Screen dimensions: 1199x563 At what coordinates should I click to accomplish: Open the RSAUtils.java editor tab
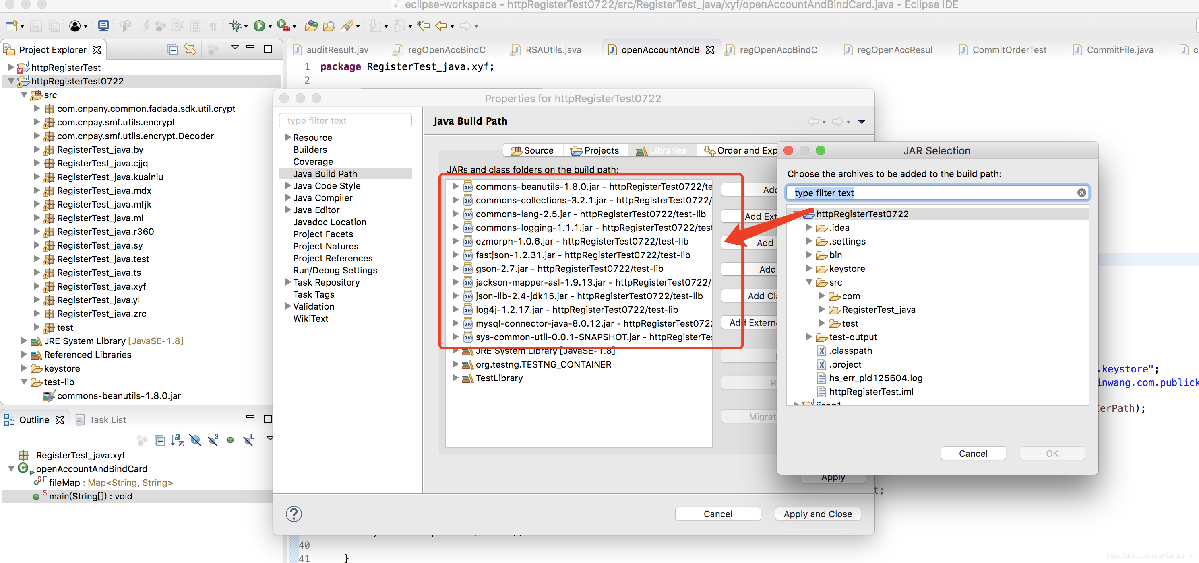(x=552, y=50)
